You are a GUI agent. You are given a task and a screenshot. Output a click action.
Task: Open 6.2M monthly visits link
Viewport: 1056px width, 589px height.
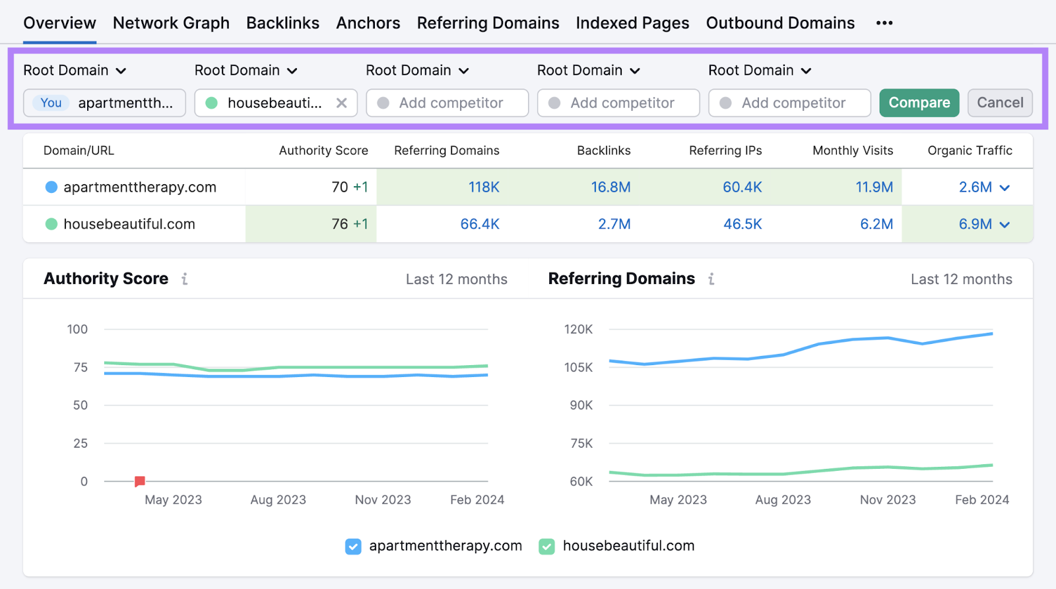pyautogui.click(x=876, y=224)
